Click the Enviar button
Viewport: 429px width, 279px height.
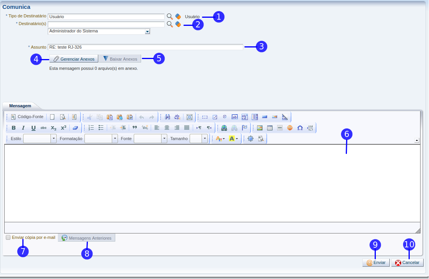click(x=376, y=262)
